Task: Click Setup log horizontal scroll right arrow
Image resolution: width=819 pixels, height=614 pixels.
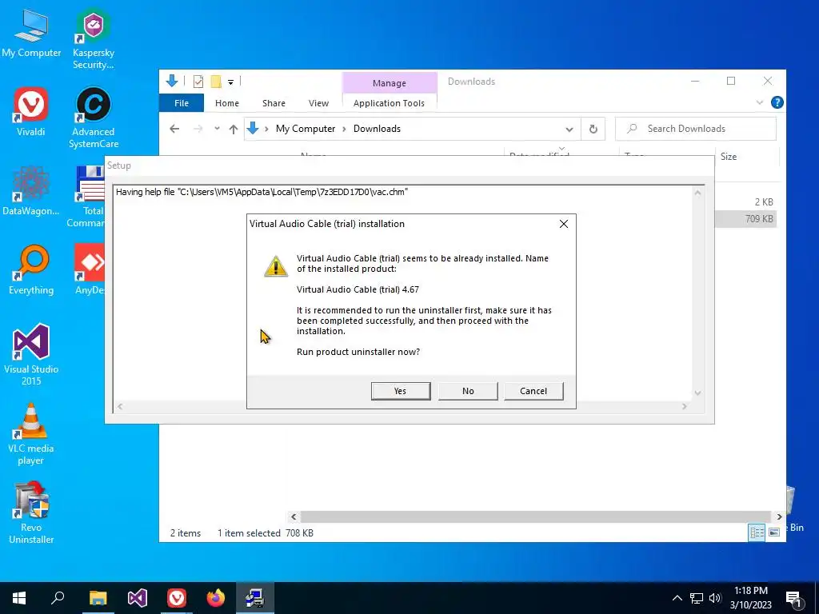Action: (685, 406)
